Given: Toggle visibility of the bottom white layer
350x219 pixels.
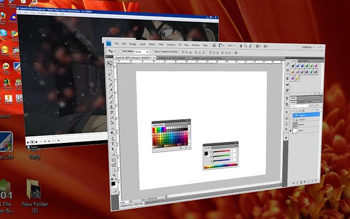Looking at the screenshot, I should 290,130.
